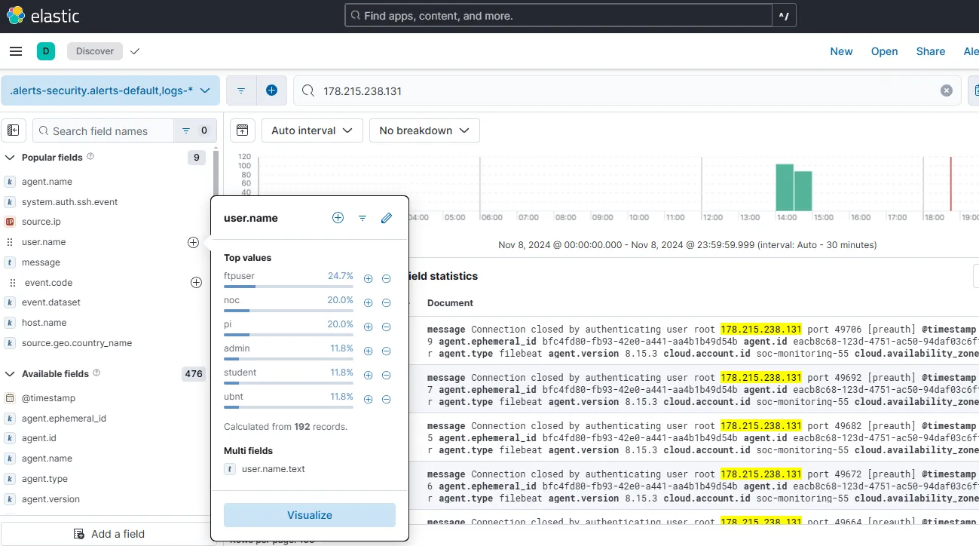Open the hamburger navigation menu

tap(16, 51)
